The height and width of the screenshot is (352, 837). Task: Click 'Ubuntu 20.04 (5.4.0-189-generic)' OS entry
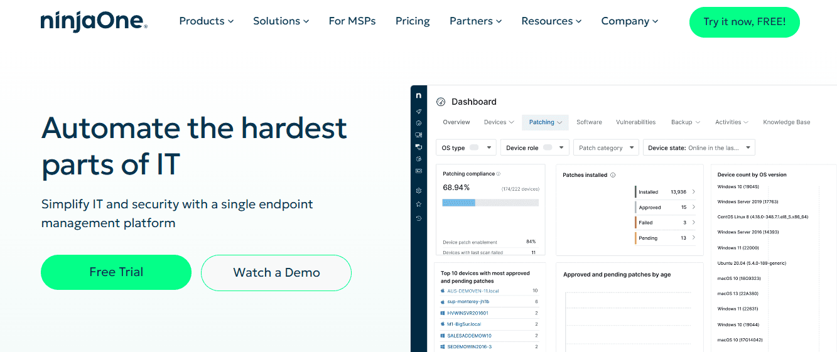pyautogui.click(x=752, y=263)
